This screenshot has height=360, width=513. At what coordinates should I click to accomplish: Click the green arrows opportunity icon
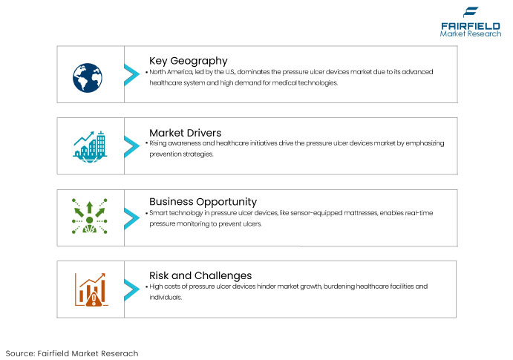click(x=90, y=216)
